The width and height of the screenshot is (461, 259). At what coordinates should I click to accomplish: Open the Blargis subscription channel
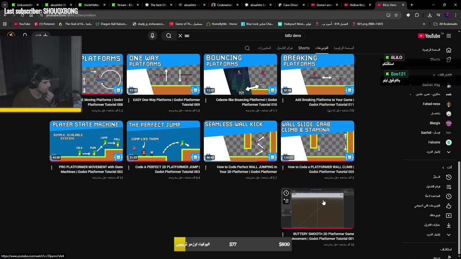tap(440, 123)
